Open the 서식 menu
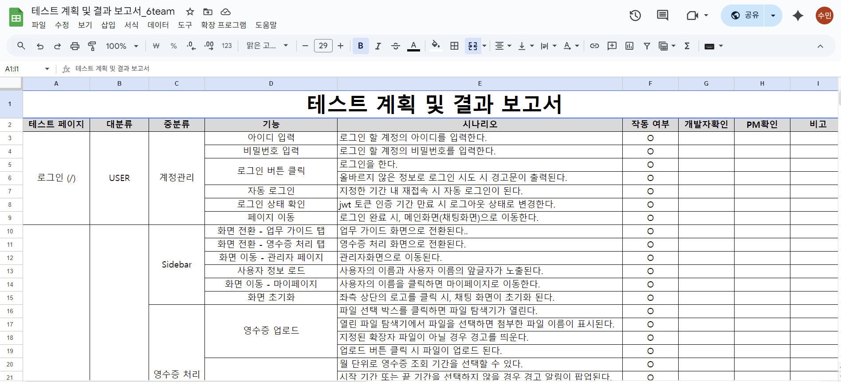 (x=131, y=25)
